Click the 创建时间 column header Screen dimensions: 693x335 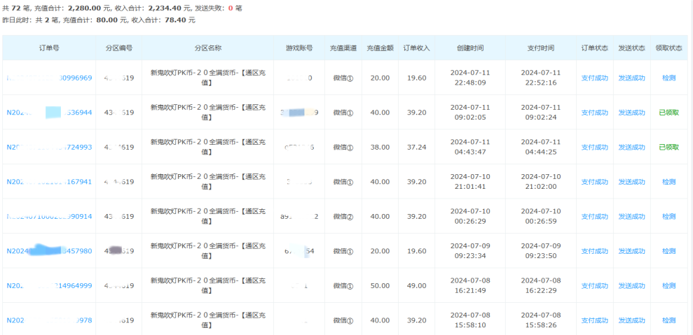pos(470,48)
